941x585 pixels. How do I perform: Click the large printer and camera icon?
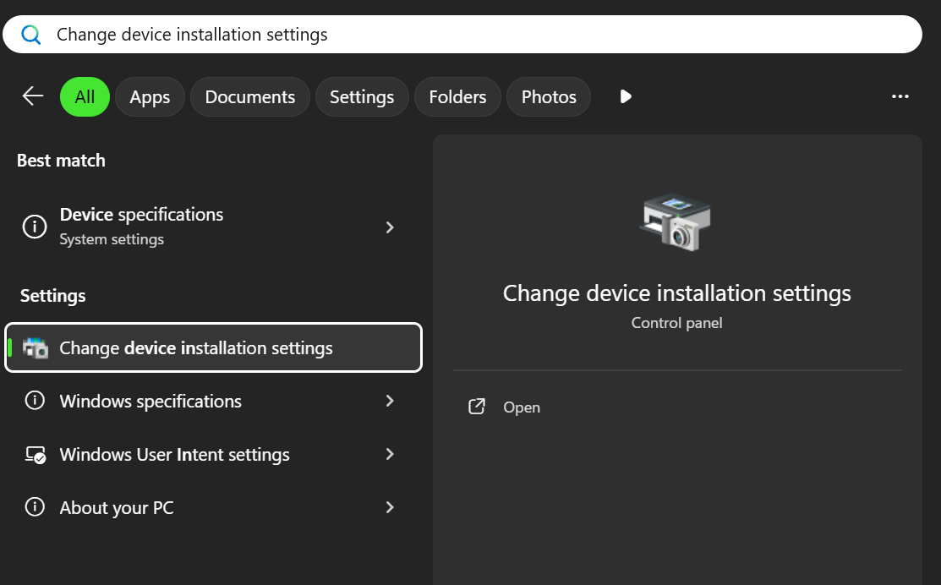tap(676, 222)
